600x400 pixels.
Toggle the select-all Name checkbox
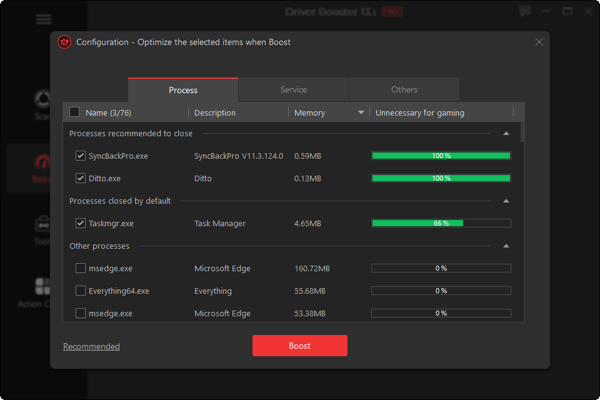coord(74,112)
